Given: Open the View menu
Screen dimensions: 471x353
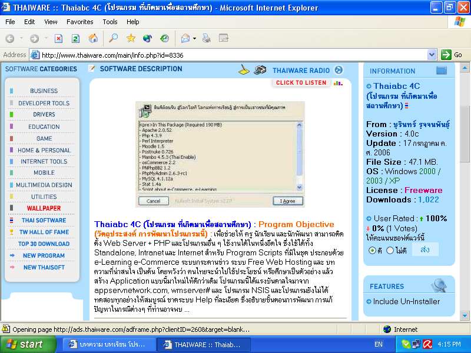Looking at the screenshot, I should [x=51, y=22].
